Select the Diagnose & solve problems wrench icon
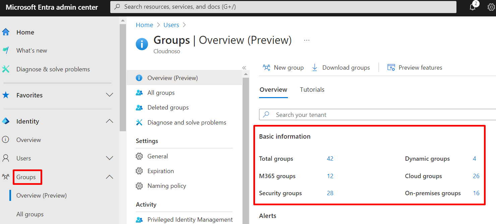This screenshot has width=496, height=224. point(6,69)
